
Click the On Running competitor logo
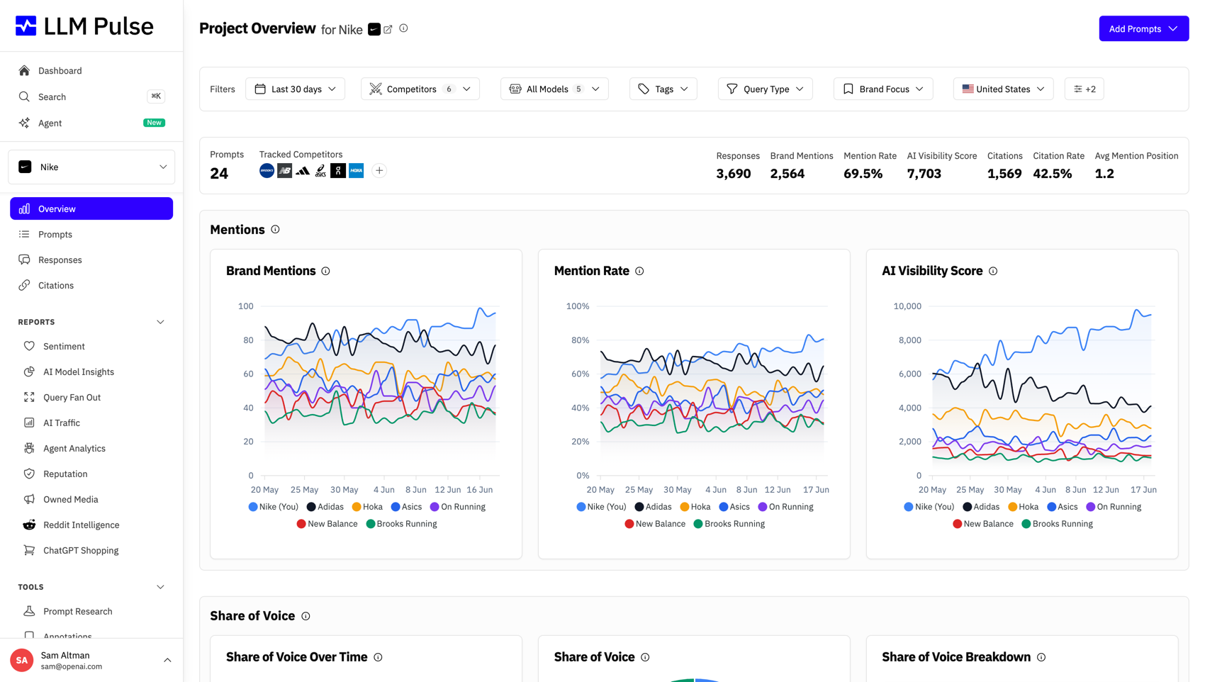(338, 170)
